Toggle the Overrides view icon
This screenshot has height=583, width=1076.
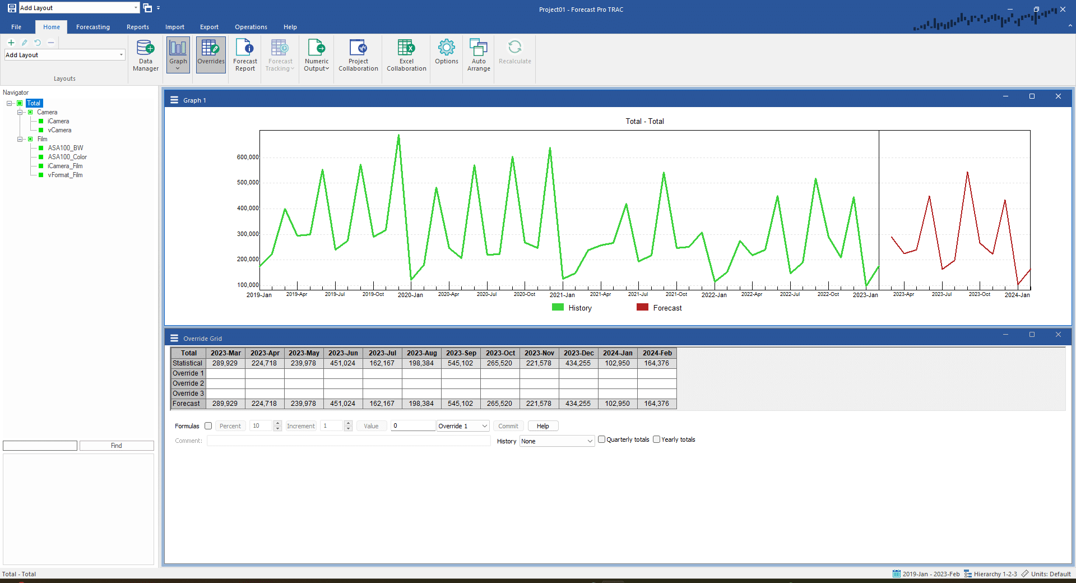(211, 54)
